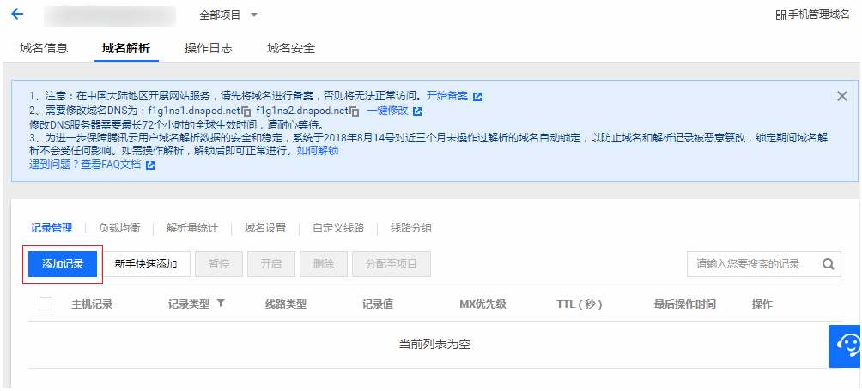The height and width of the screenshot is (391, 862).
Task: Click the 记录值 column header
Action: click(378, 304)
